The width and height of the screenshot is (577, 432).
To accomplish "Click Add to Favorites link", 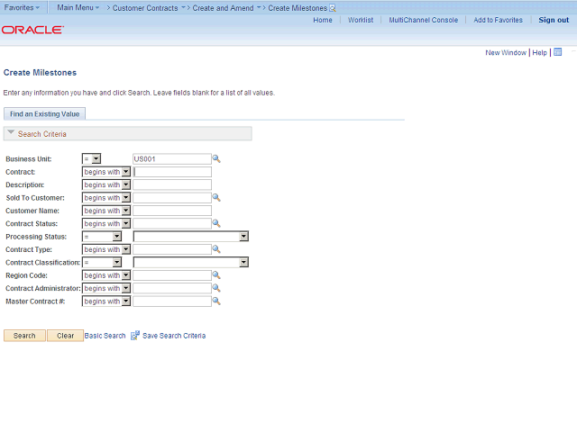I will click(x=498, y=20).
